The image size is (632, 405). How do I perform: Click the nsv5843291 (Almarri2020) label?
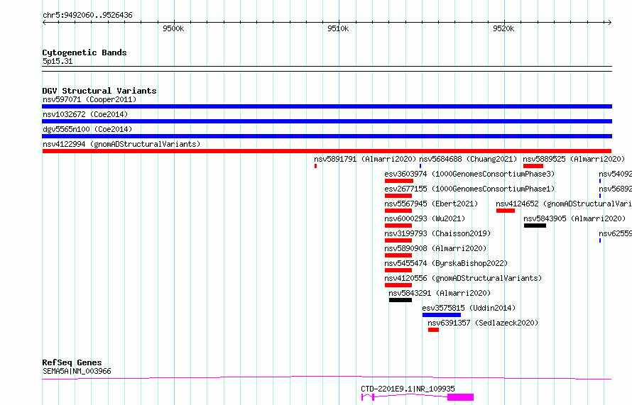pos(440,293)
